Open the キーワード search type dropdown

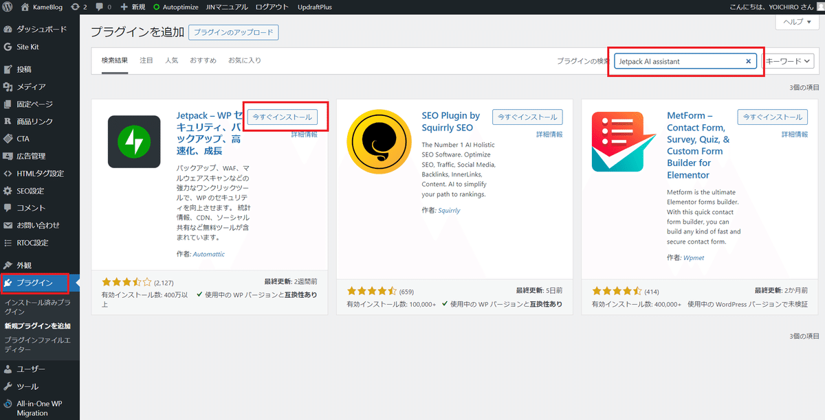tap(789, 61)
